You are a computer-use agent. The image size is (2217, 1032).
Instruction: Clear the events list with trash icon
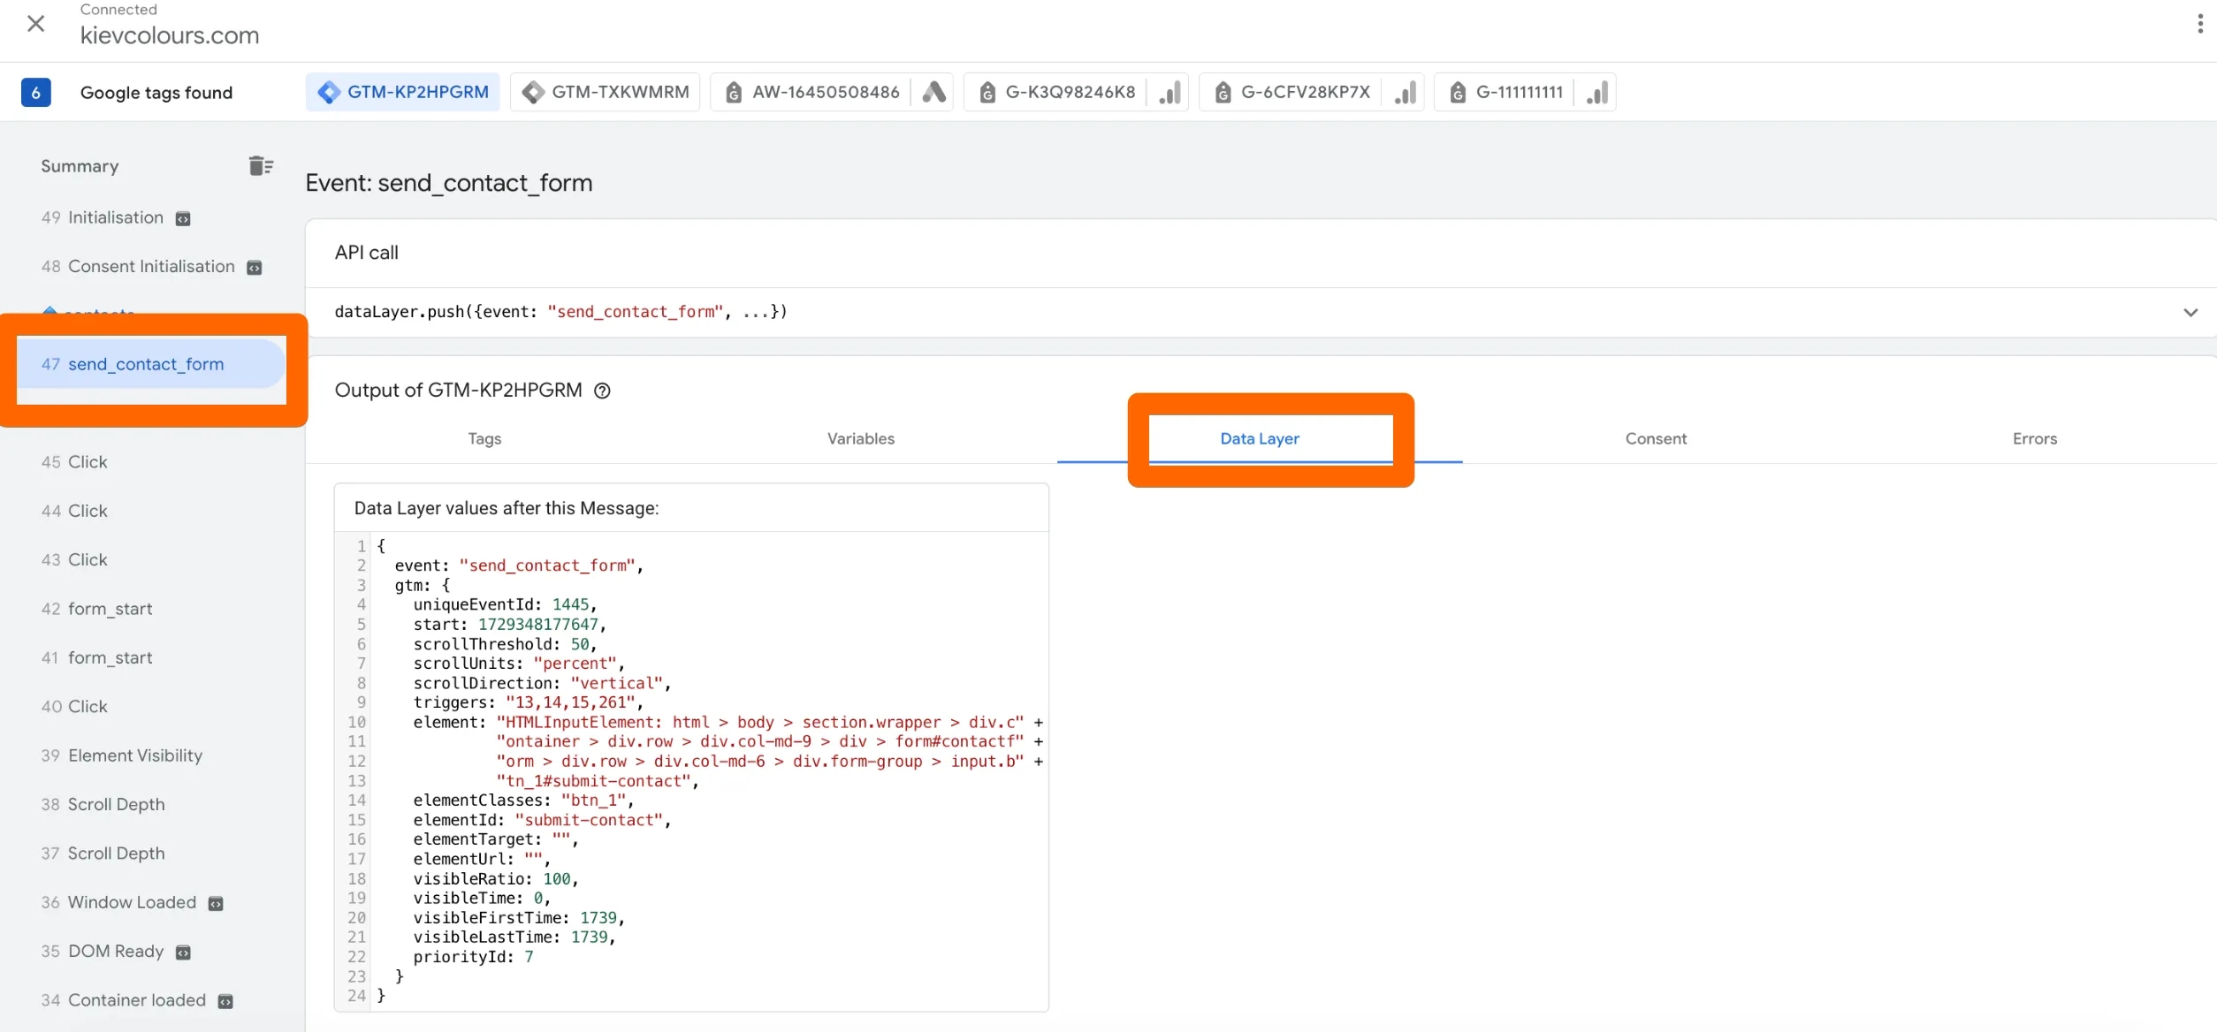pyautogui.click(x=261, y=165)
